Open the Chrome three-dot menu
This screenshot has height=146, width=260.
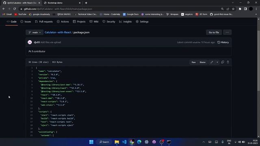pyautogui.click(x=256, y=9)
